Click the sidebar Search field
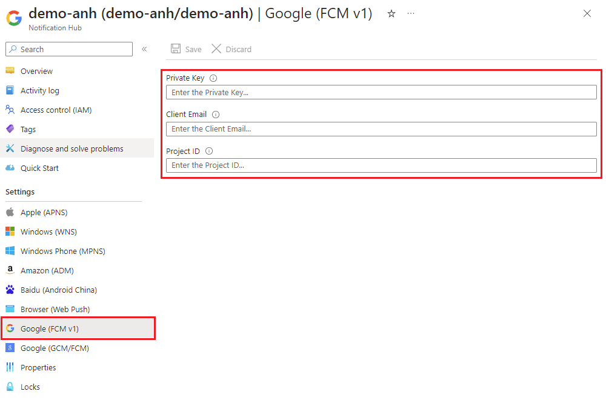The height and width of the screenshot is (400, 606). point(69,49)
